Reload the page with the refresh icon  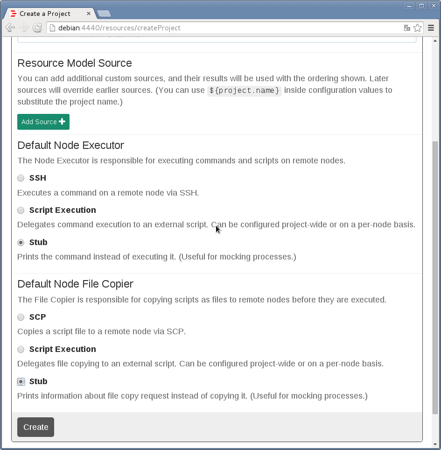pos(37,28)
